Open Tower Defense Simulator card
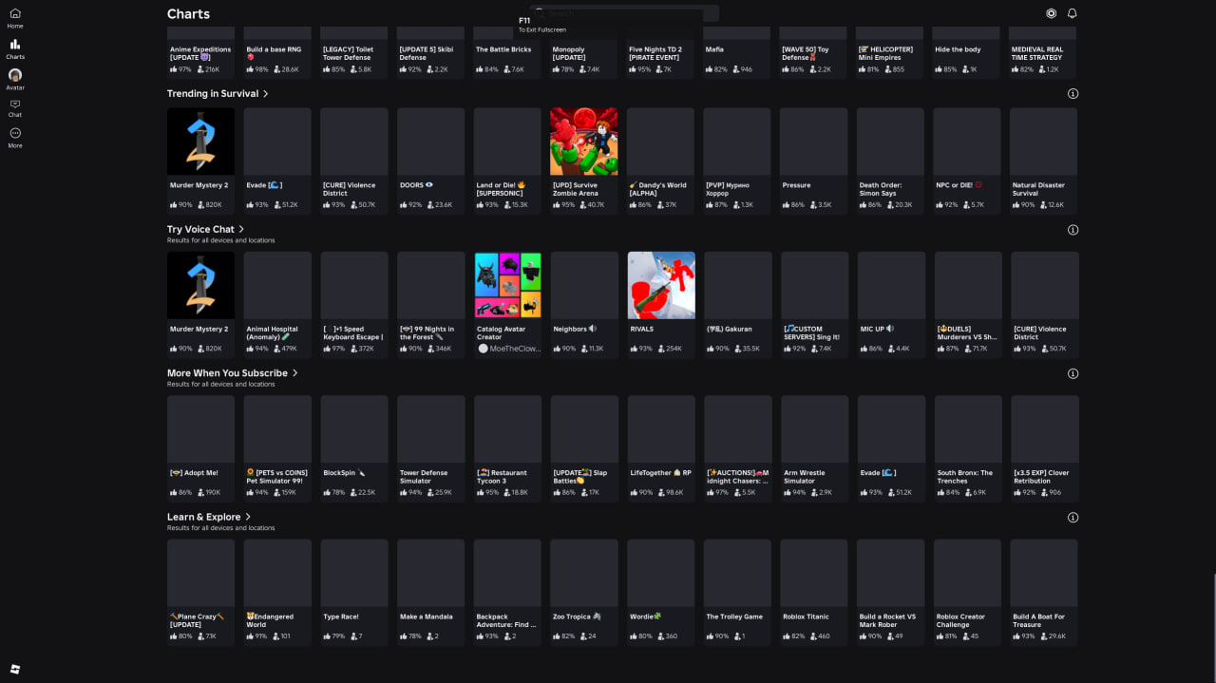Image resolution: width=1216 pixels, height=683 pixels. (x=430, y=448)
